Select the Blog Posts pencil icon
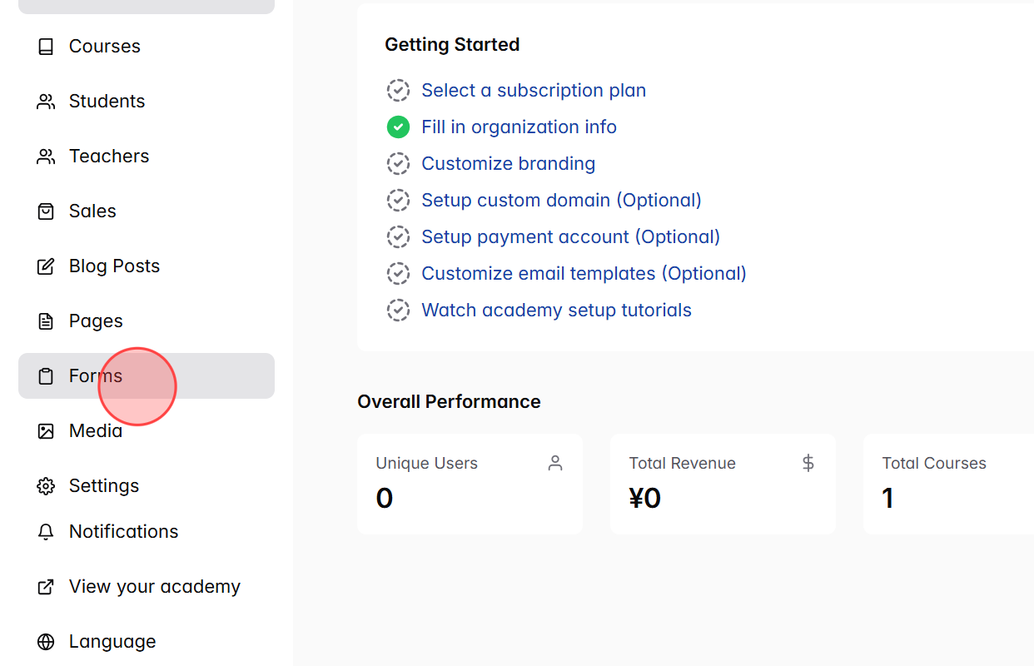This screenshot has height=666, width=1034. [46, 266]
